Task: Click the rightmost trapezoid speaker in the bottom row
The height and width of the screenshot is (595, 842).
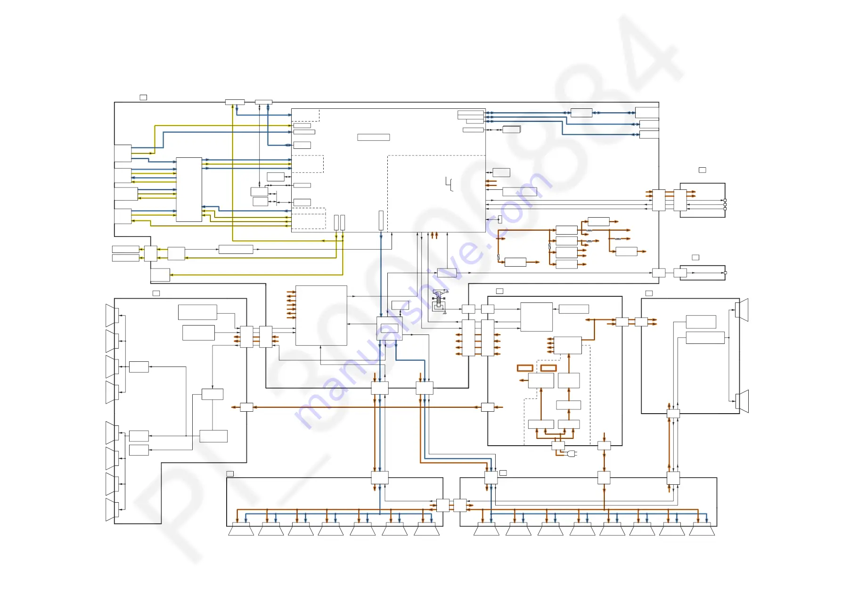Action: [x=702, y=529]
